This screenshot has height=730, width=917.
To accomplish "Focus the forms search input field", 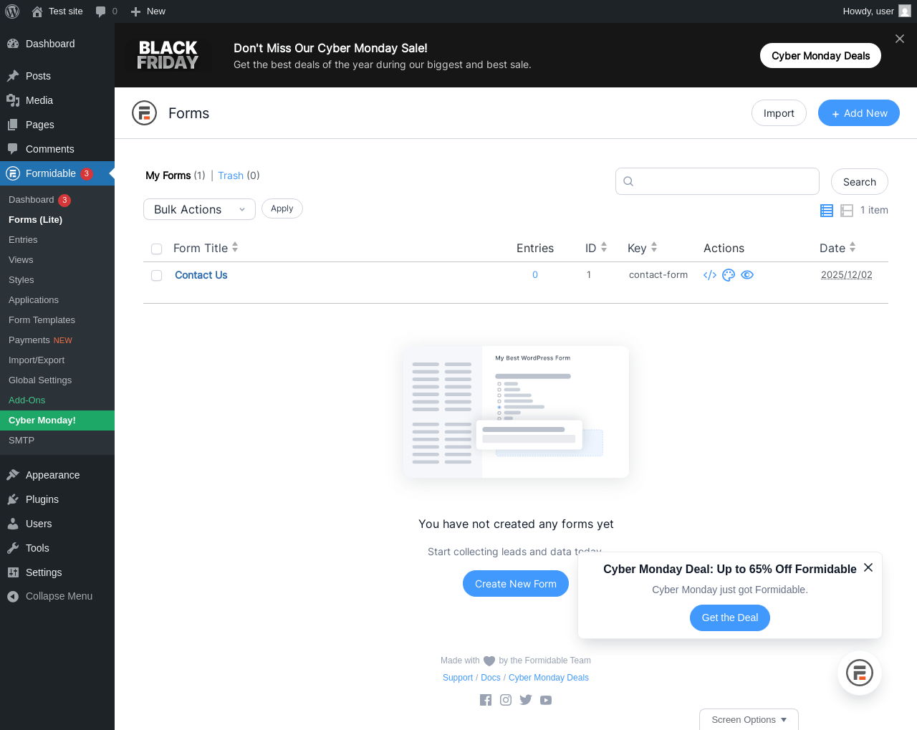I will (x=717, y=181).
